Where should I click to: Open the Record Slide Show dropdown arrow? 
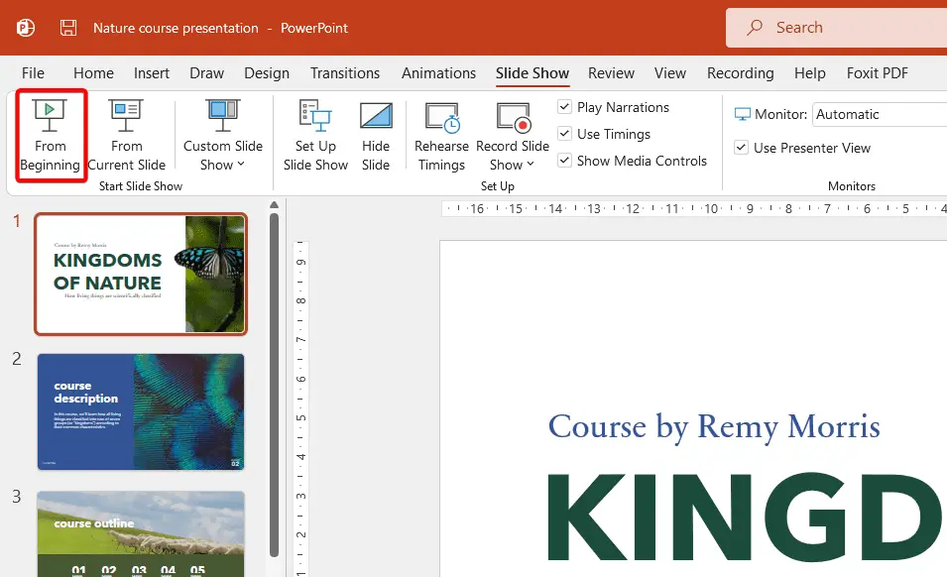tap(531, 165)
